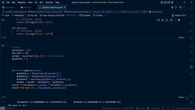Expand run options for first cell
The width and height of the screenshot is (195, 110).
[x=5, y=20]
